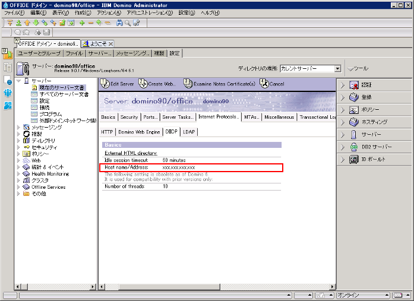
Task: Click the folder toolbar icon
Action: [x=62, y=23]
